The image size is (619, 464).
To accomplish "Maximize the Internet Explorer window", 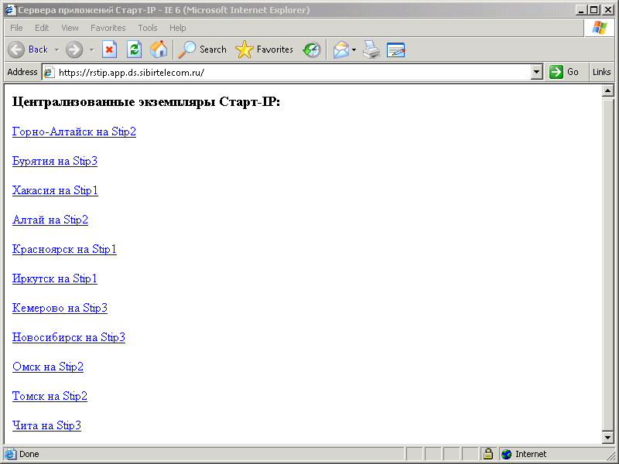I will click(593, 10).
